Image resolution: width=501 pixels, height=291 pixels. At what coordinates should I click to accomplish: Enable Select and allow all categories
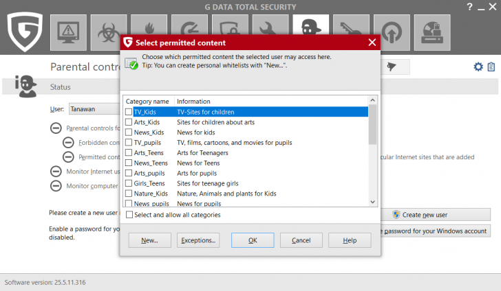click(x=129, y=215)
